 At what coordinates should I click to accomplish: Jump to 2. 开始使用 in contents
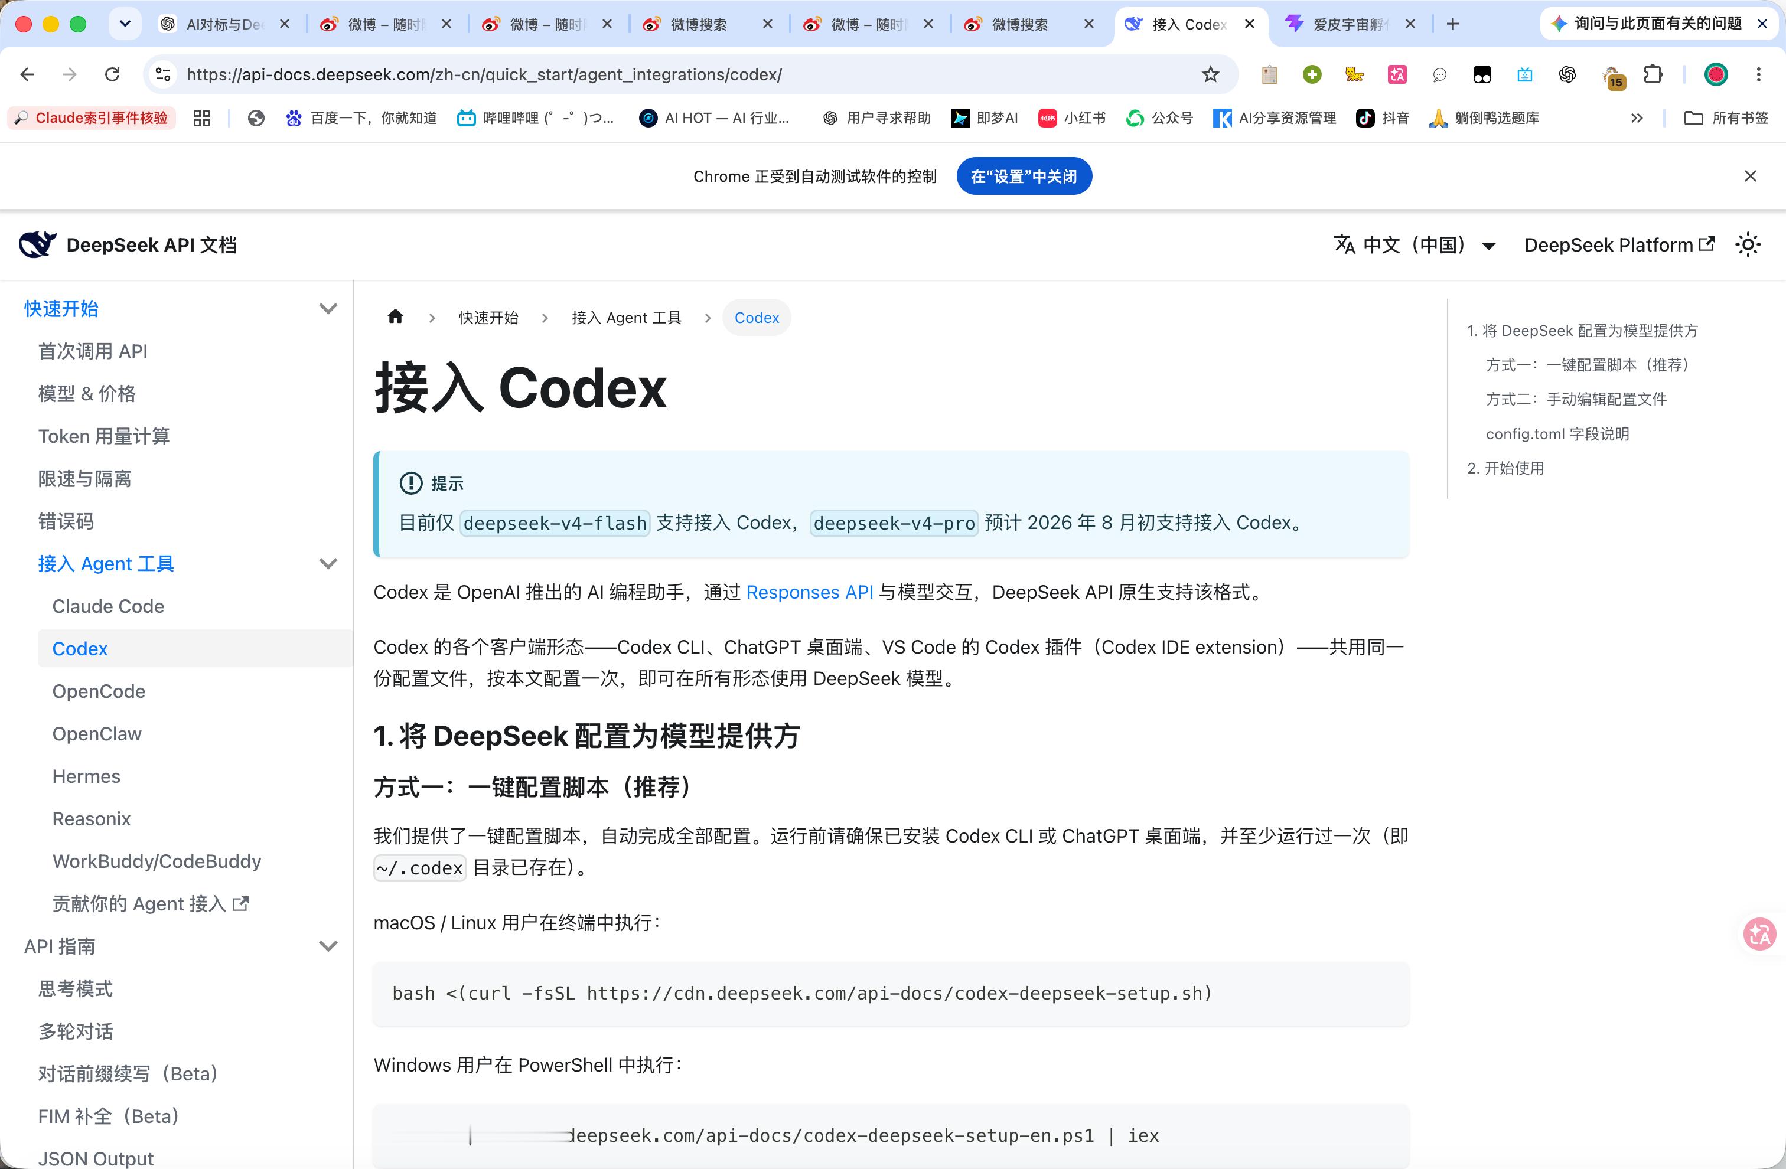(1505, 468)
